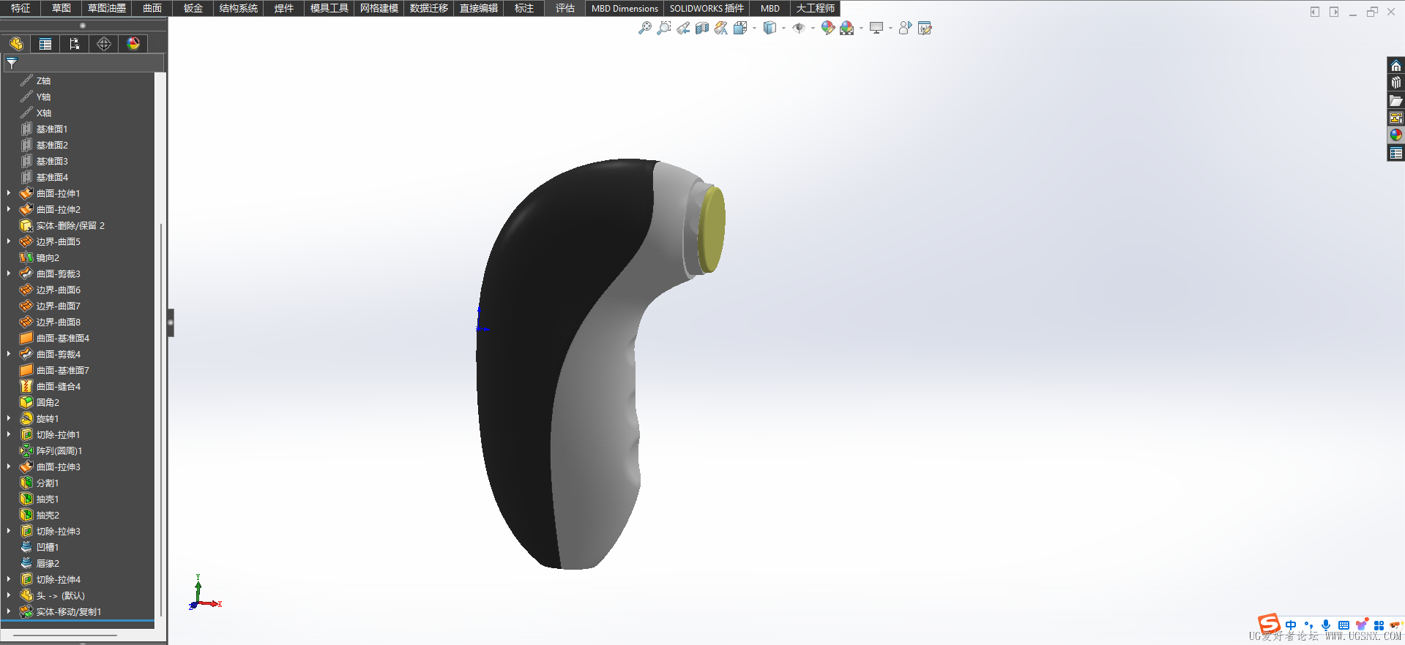Click the panel collapse handle on the tree edge
Screen dimensions: 1405x645
click(x=171, y=322)
